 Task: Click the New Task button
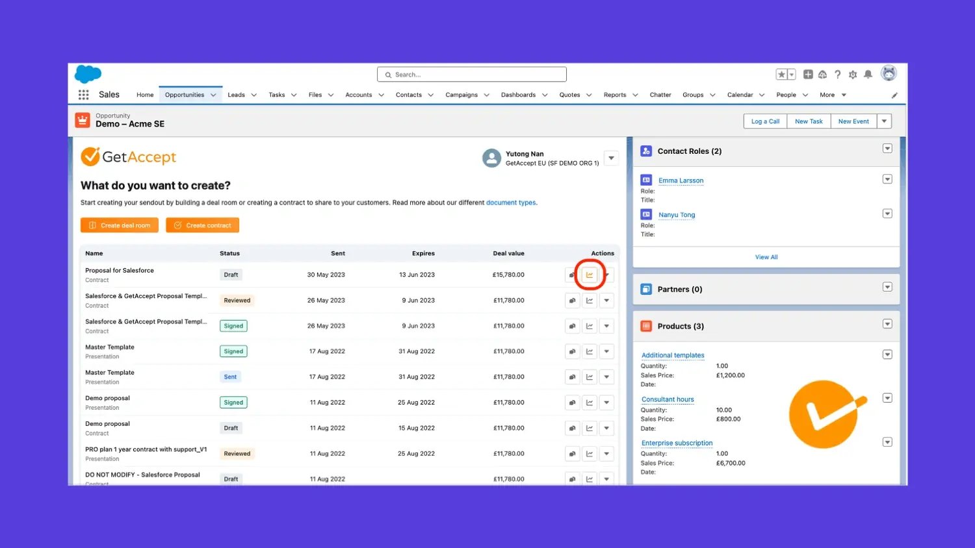(x=809, y=121)
